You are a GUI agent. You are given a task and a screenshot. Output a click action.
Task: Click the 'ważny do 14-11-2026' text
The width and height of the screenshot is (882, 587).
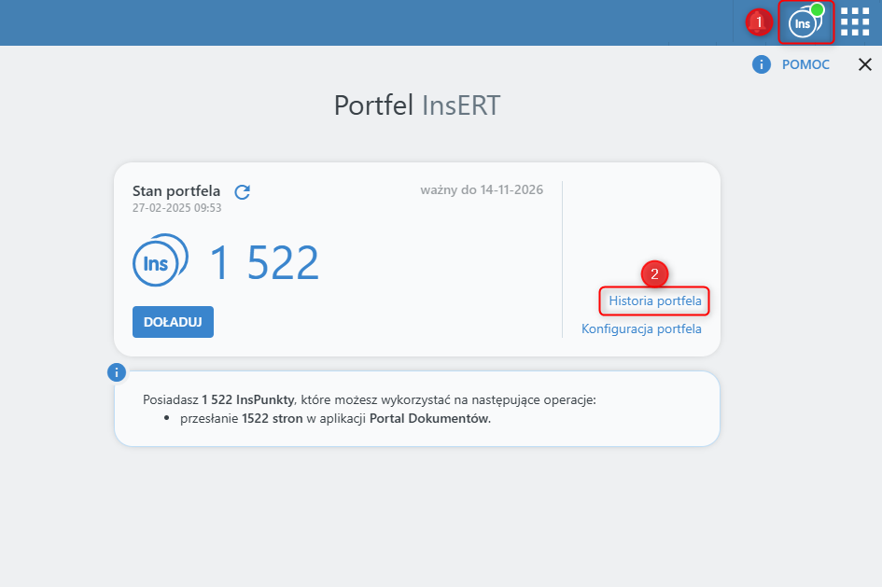pos(482,190)
